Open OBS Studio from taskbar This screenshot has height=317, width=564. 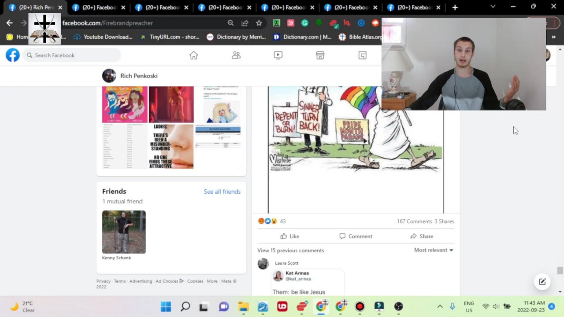398,306
